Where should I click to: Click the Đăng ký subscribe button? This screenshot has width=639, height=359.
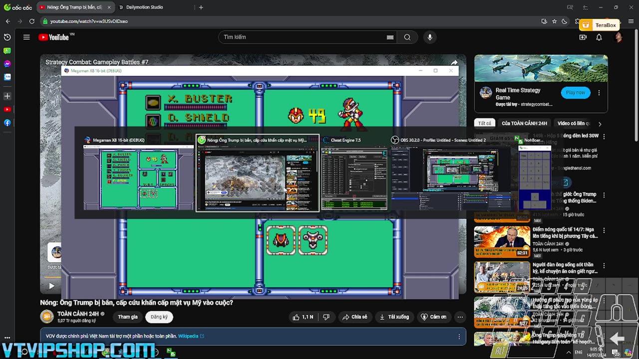[159, 317]
